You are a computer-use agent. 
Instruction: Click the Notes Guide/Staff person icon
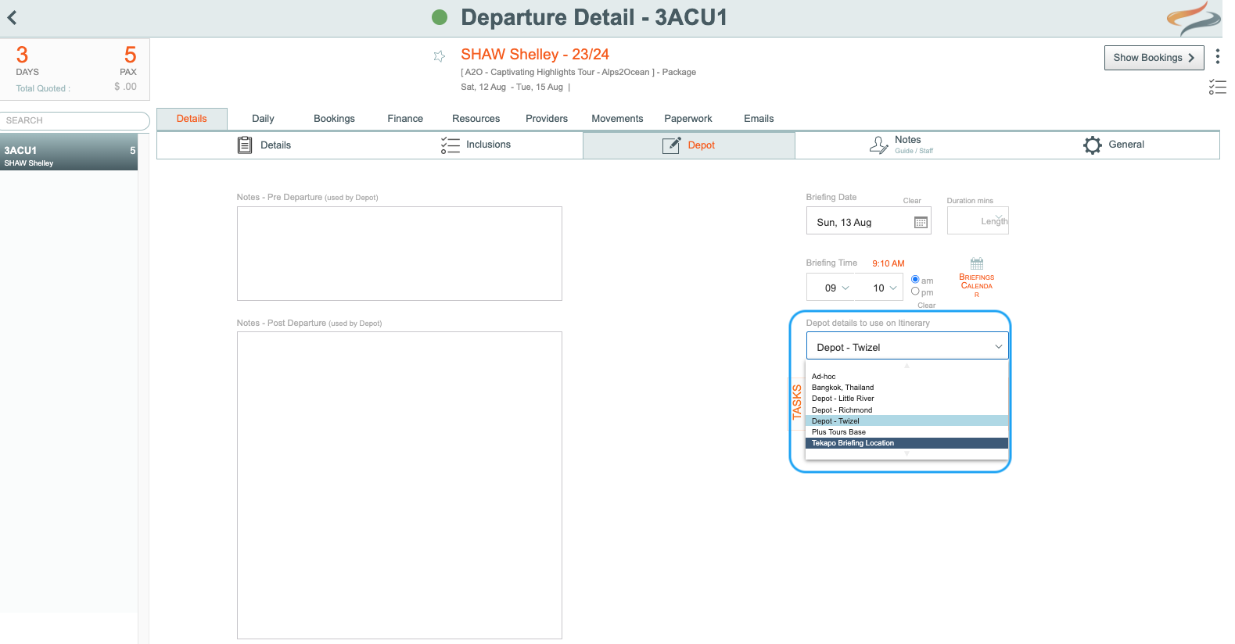878,145
